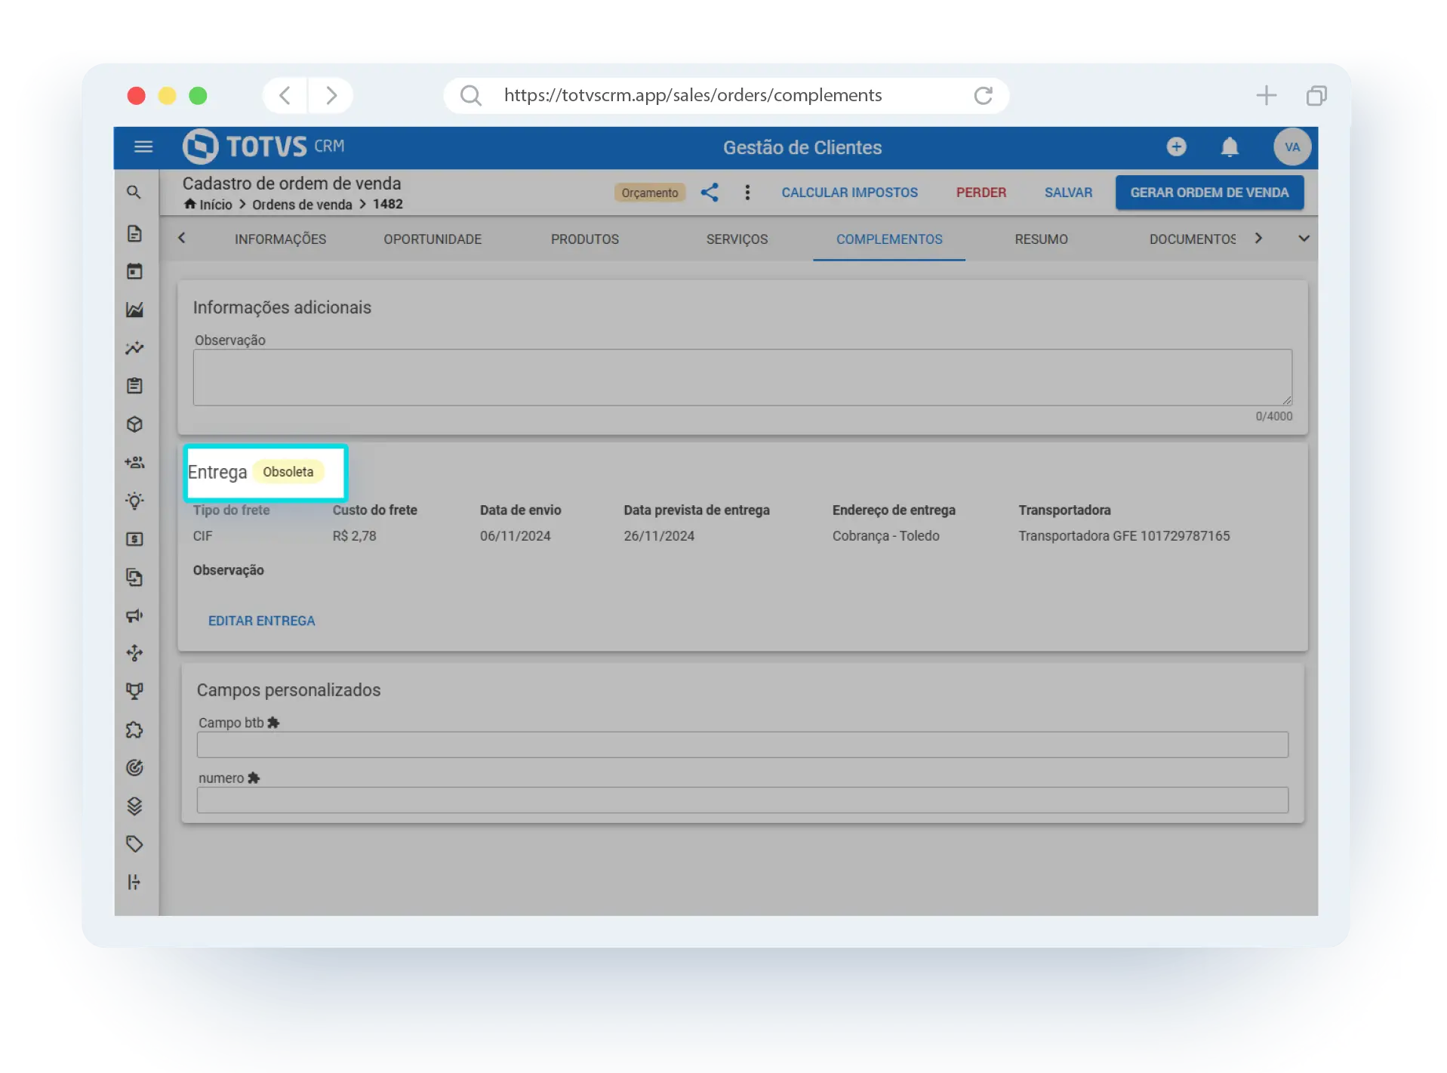1447x1073 pixels.
Task: Open the browser tabs overview icon
Action: 1316,95
